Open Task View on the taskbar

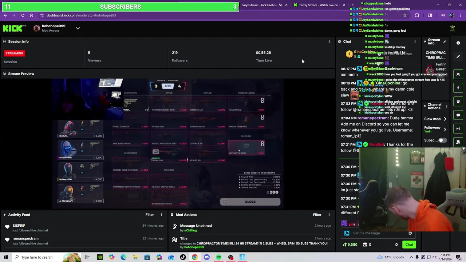(87, 257)
